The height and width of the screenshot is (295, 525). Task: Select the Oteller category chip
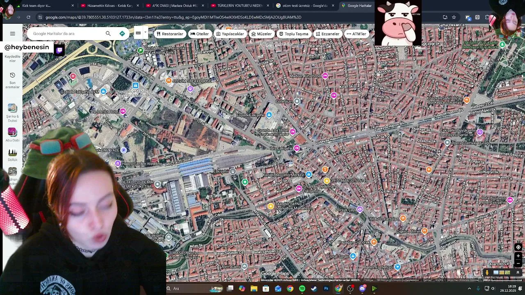(x=200, y=34)
